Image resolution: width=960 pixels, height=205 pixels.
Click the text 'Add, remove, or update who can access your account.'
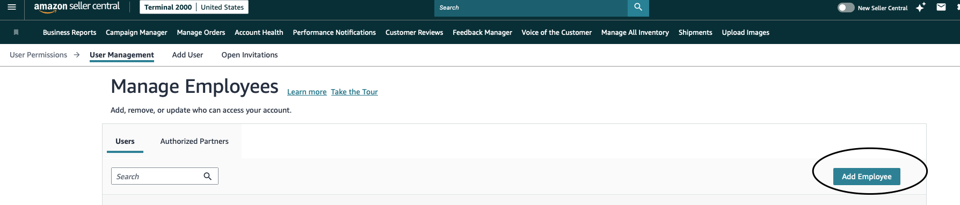[x=201, y=110]
